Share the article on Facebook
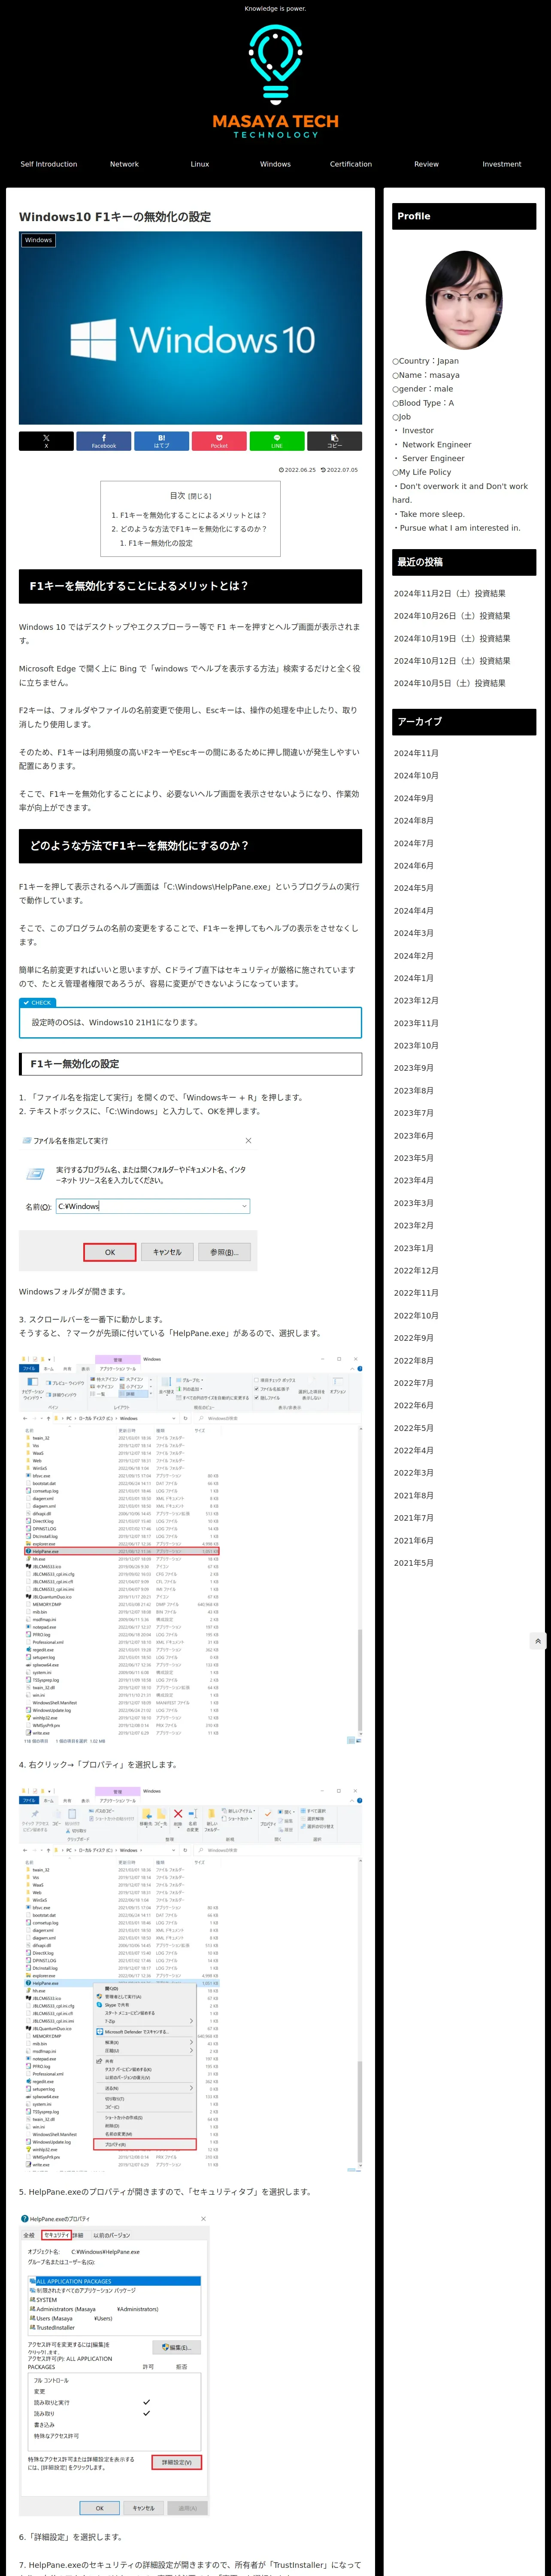This screenshot has height=2576, width=551. coord(104,441)
